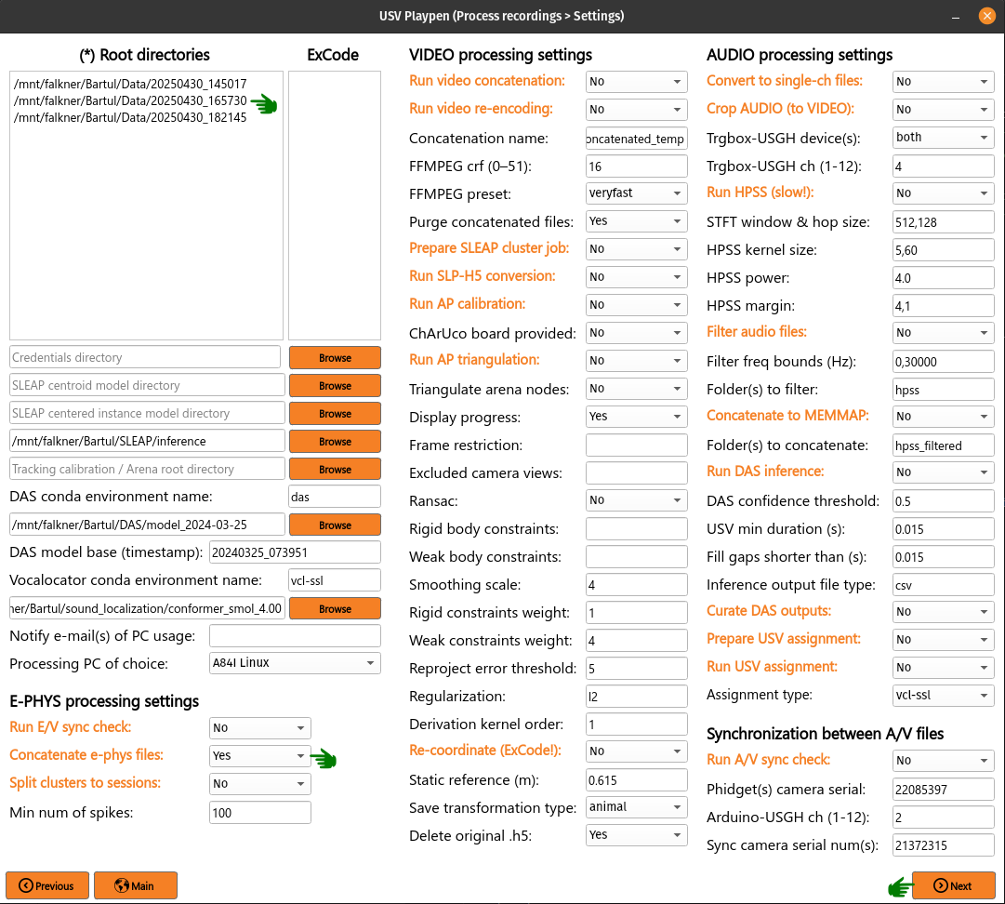Open Save transformation type dropdown

636,806
